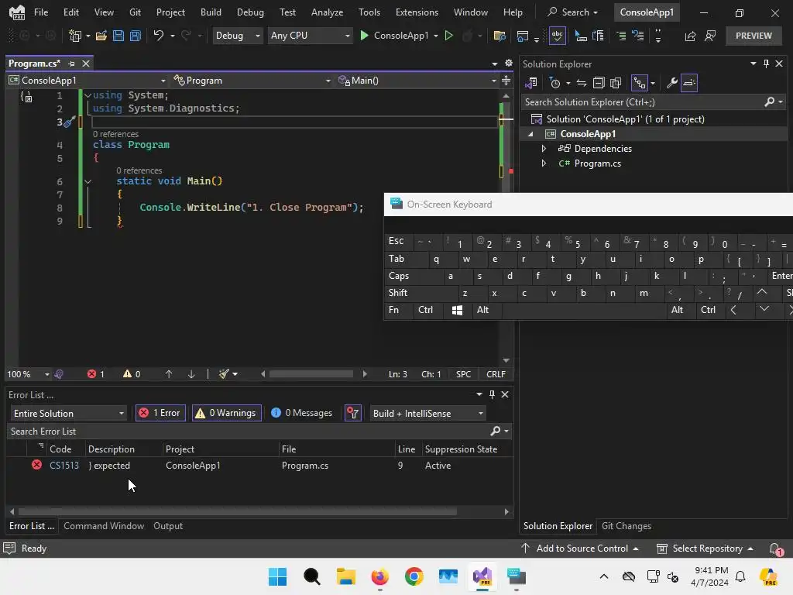The image size is (793, 595).
Task: Switch to the Git Changes tab
Action: [x=626, y=526]
